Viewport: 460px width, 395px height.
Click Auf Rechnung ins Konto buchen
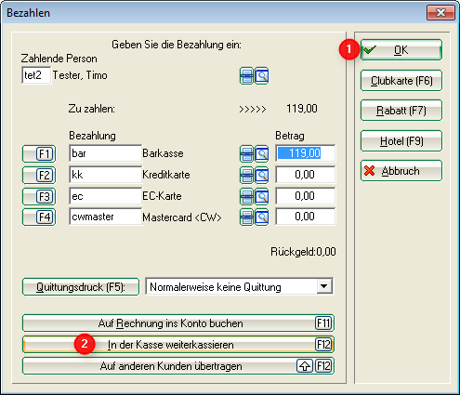pyautogui.click(x=178, y=323)
